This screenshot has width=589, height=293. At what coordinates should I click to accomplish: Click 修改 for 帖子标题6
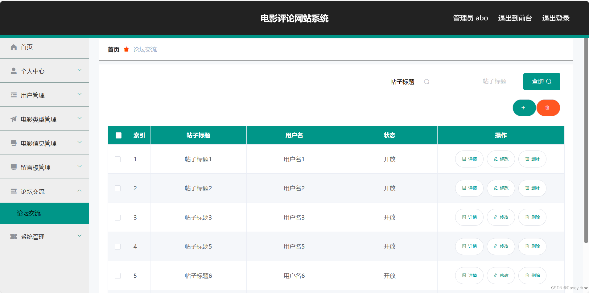(501, 276)
